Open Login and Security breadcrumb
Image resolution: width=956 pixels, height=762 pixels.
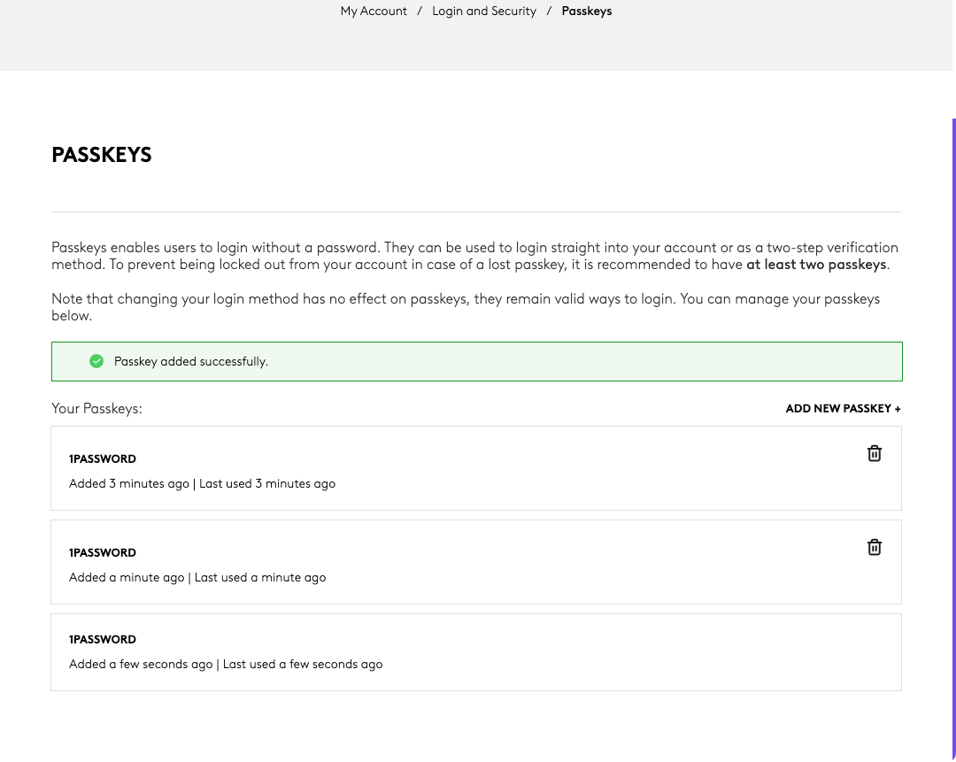[484, 11]
